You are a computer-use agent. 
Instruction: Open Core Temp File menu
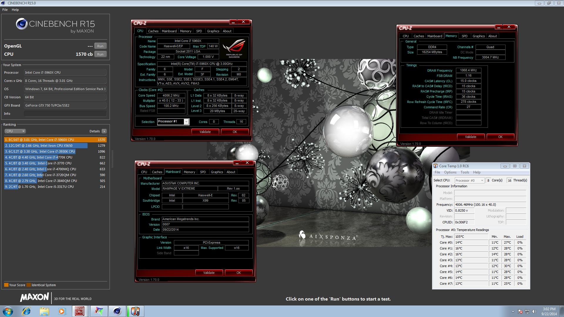pos(437,172)
